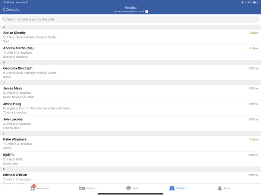This screenshot has height=196, width=261.
Task: Tap Offline status for Georgina Randolph
Action: 253,68
